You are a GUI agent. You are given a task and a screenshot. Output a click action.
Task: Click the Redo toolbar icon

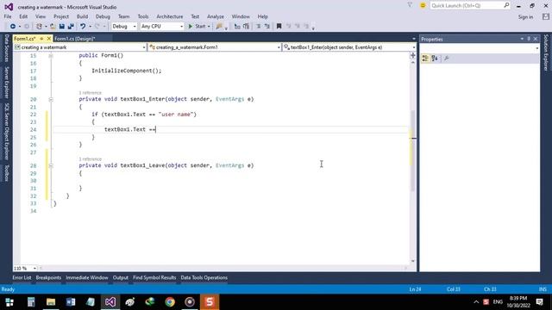tap(97, 27)
